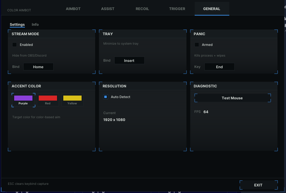Choose the Red color swatch

coord(48,100)
